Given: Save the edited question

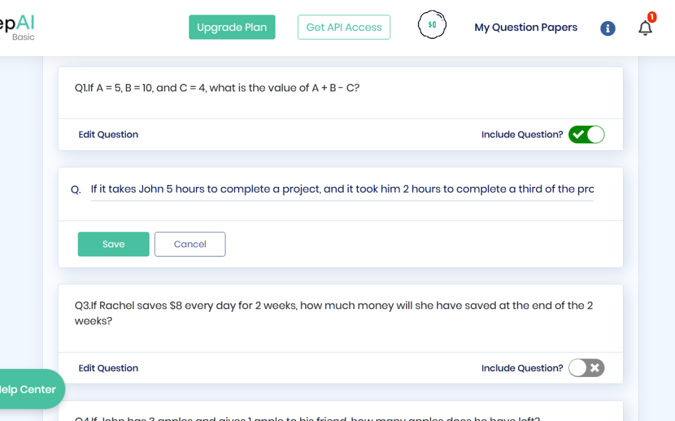Looking at the screenshot, I should pos(113,244).
